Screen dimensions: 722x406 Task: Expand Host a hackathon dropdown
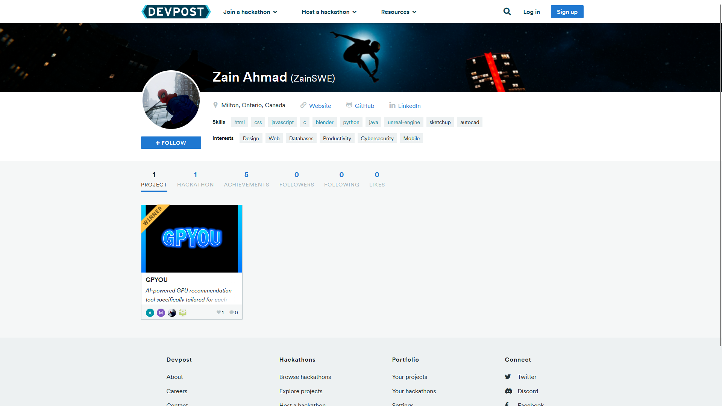pos(329,12)
